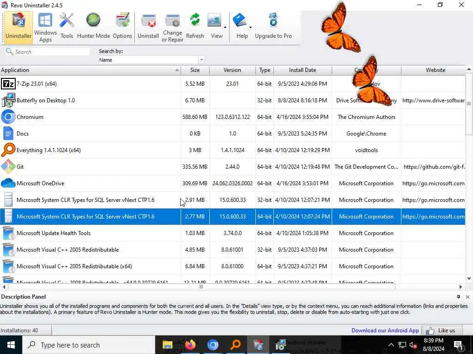Select Butterfly on Desktop 1.0 entry
Viewport: 473px width, 354px height.
pyautogui.click(x=46, y=100)
